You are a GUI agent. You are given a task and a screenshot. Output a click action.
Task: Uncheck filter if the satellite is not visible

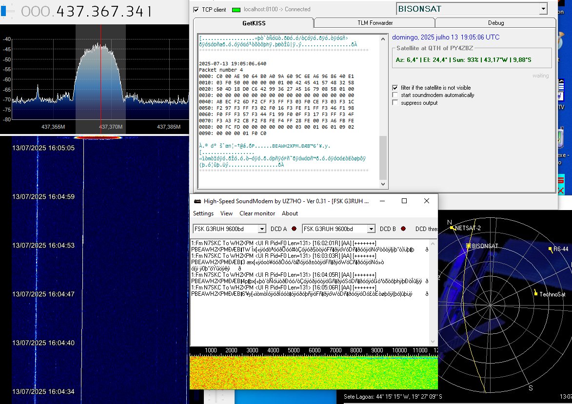click(395, 88)
